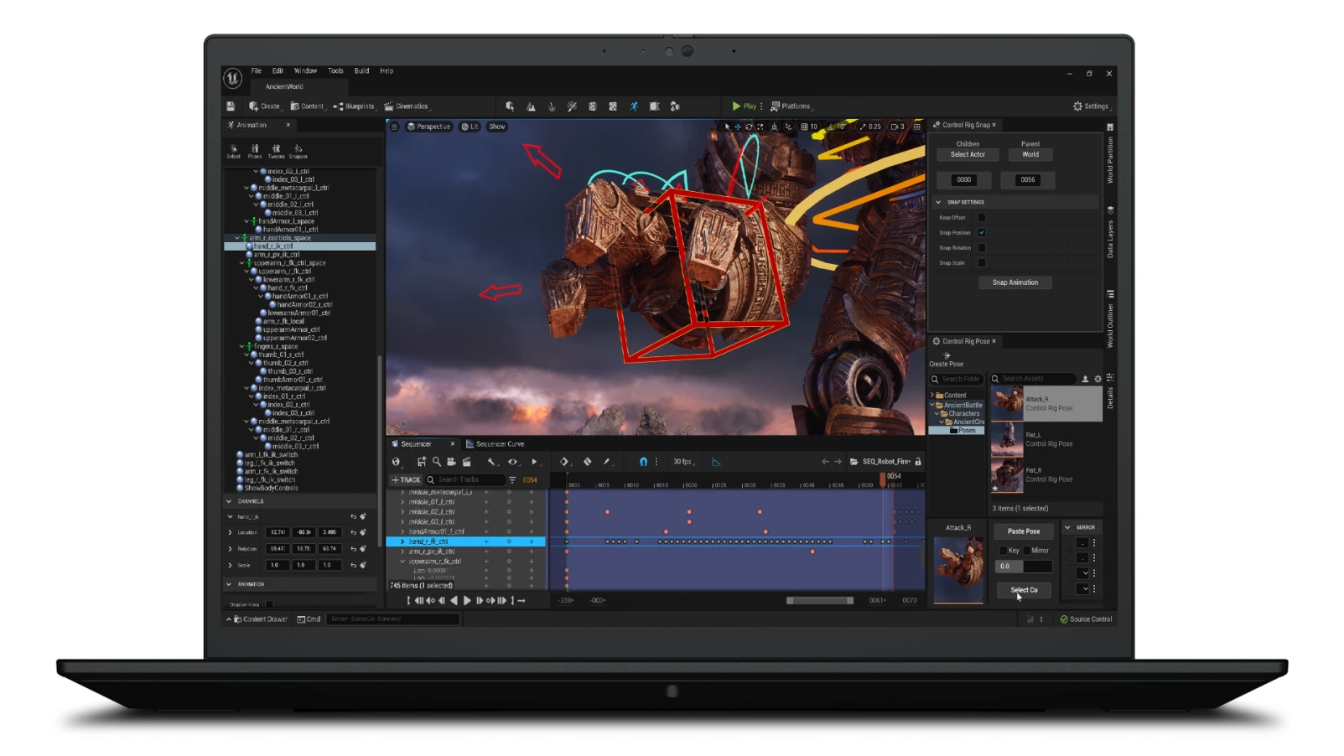Enable the Snap Scale checkbox
The image size is (1344, 756).
982,263
